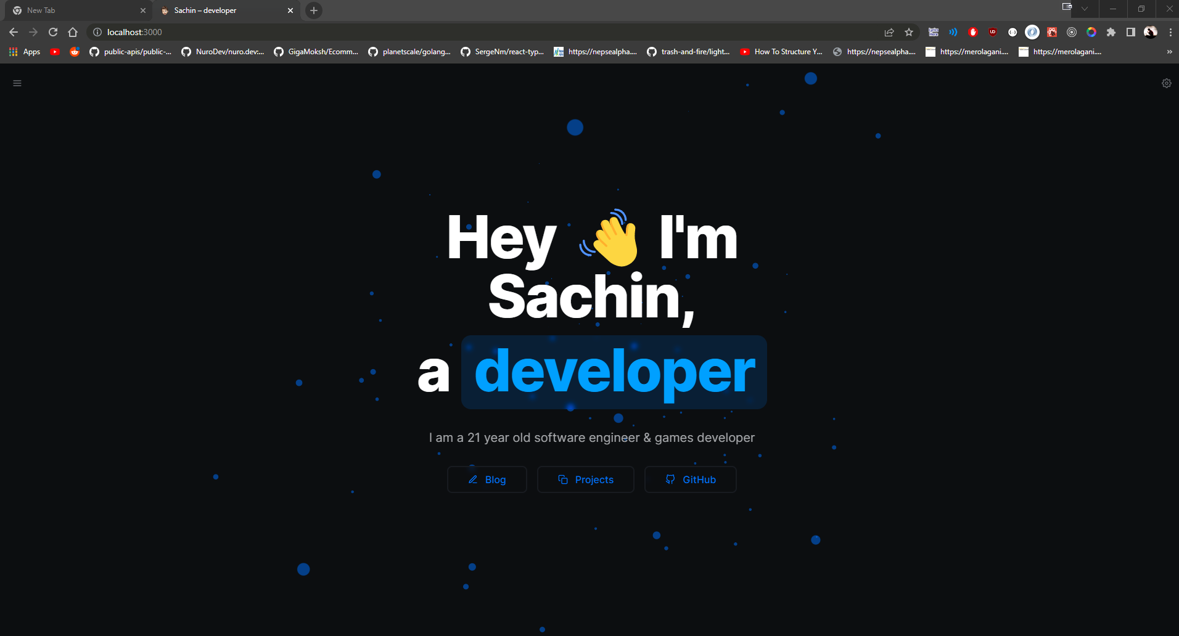Open the browser extensions puzzle-piece menu

point(1111,31)
